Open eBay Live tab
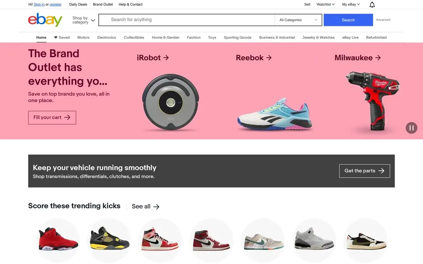 point(350,37)
